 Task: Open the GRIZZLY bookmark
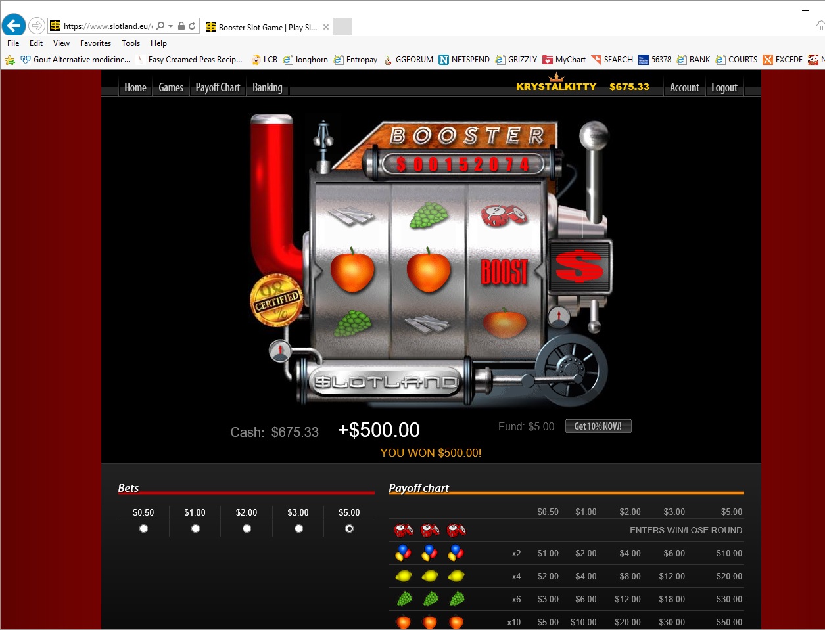(x=516, y=60)
